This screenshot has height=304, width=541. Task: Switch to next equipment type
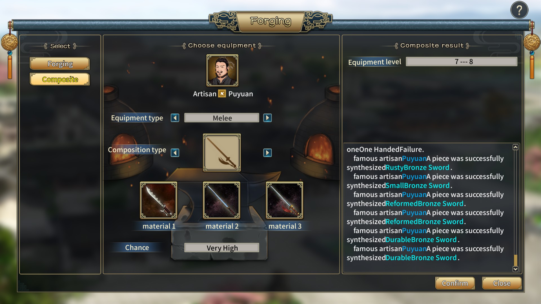(267, 118)
